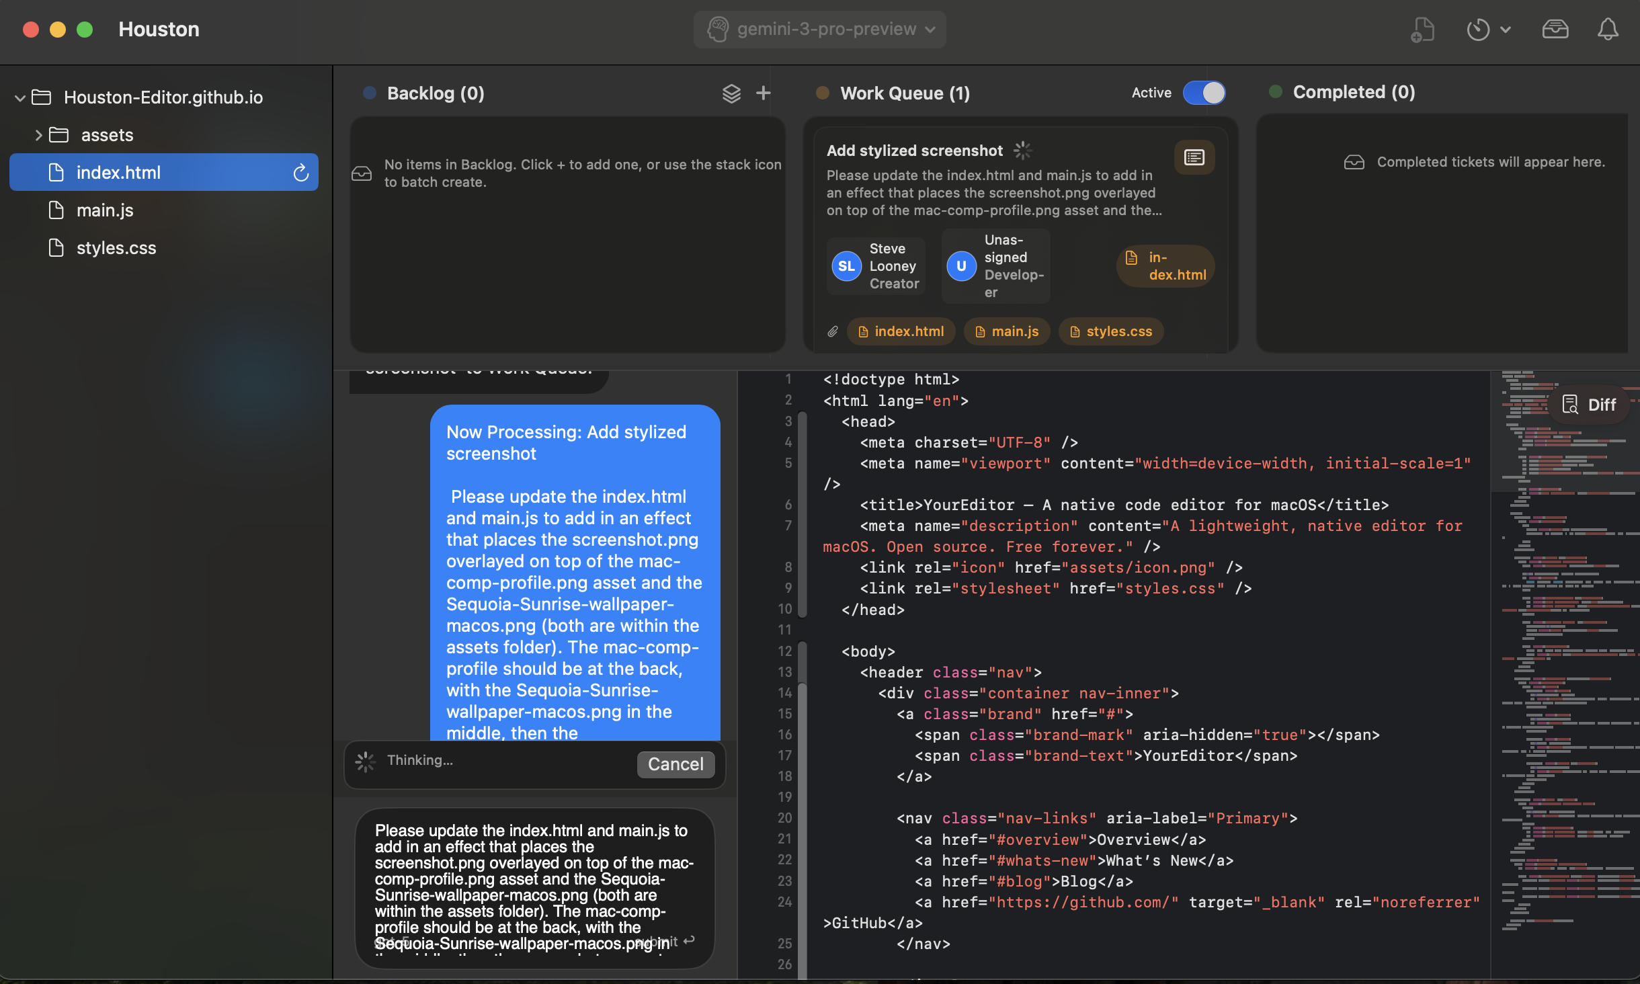Open notifications with the bell icon
This screenshot has width=1640, height=984.
[x=1608, y=29]
